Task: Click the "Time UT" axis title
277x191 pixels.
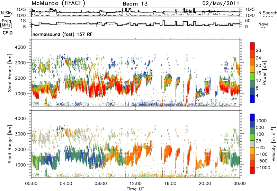Action: pyautogui.click(x=135, y=189)
